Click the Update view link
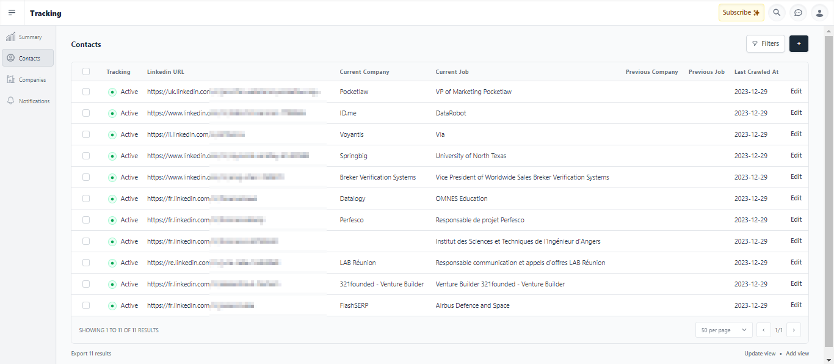The width and height of the screenshot is (834, 364). 760,354
